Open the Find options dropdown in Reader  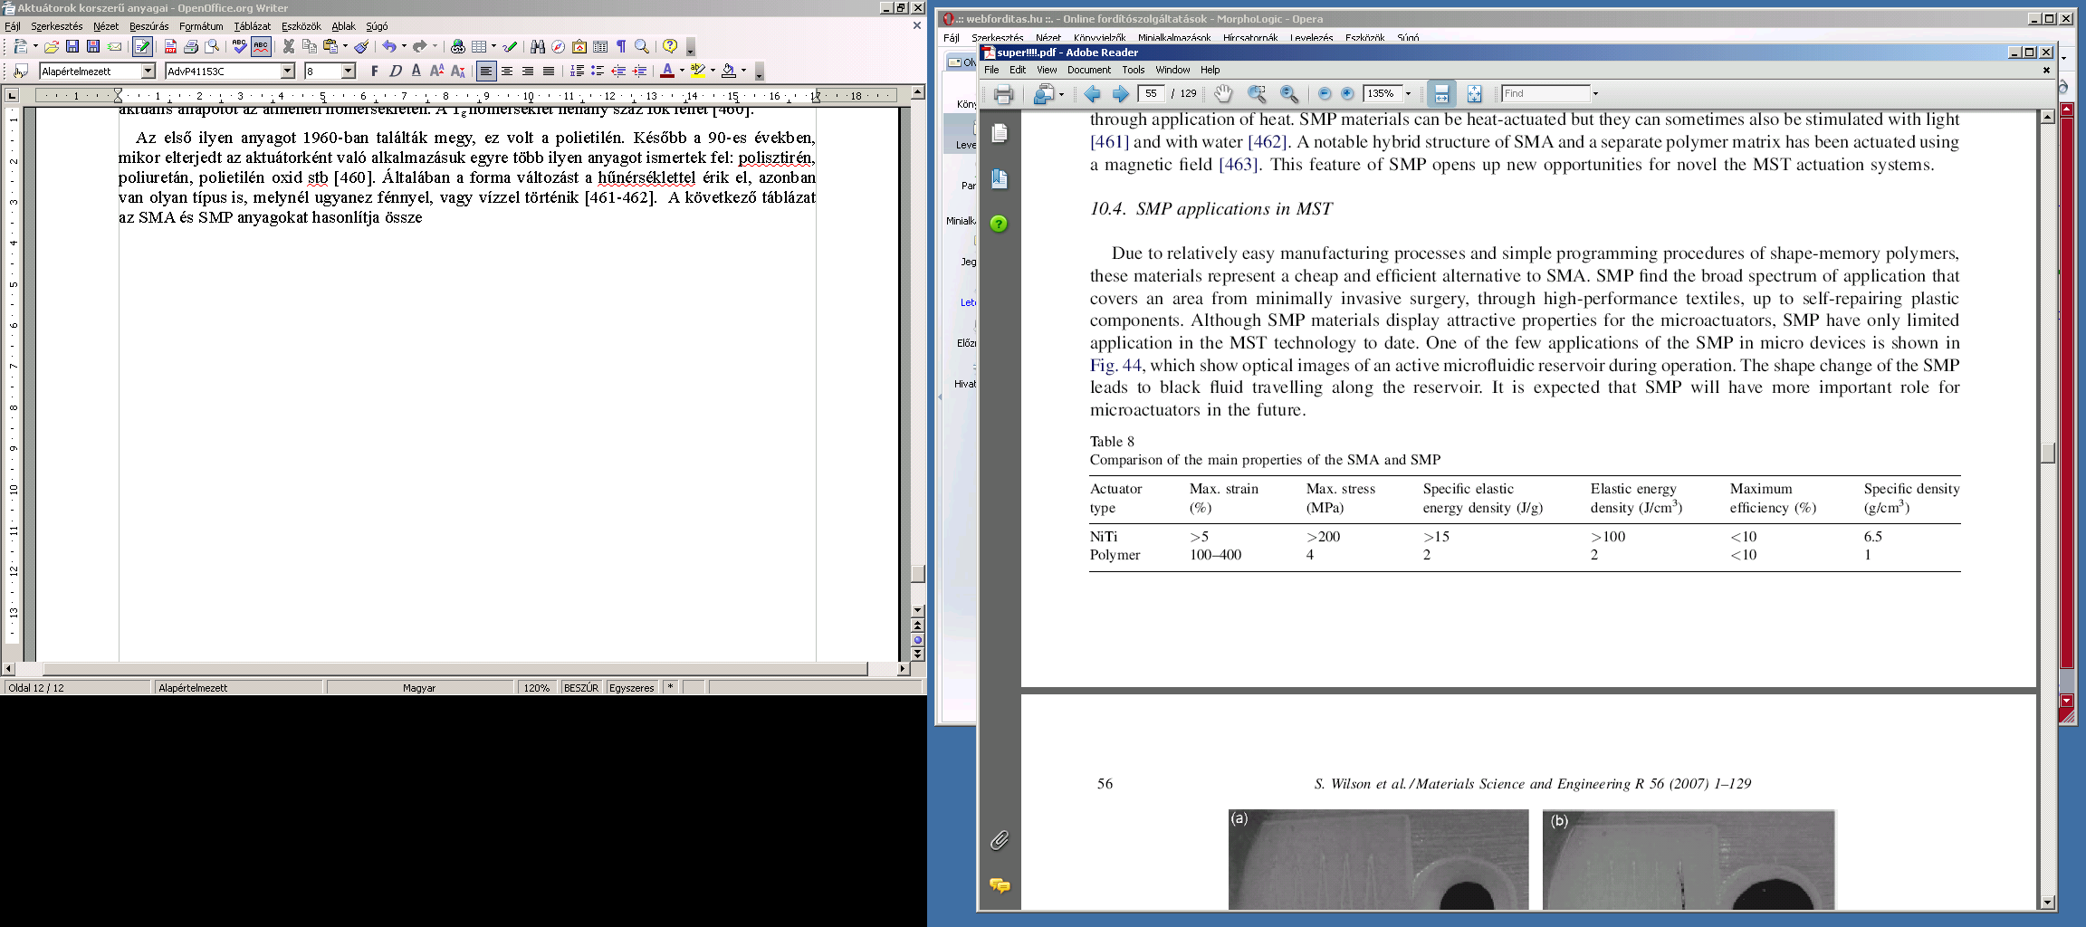tap(1595, 93)
